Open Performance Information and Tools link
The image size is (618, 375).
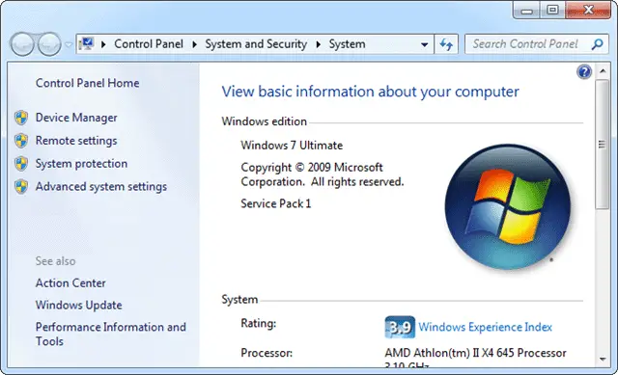[x=110, y=335]
